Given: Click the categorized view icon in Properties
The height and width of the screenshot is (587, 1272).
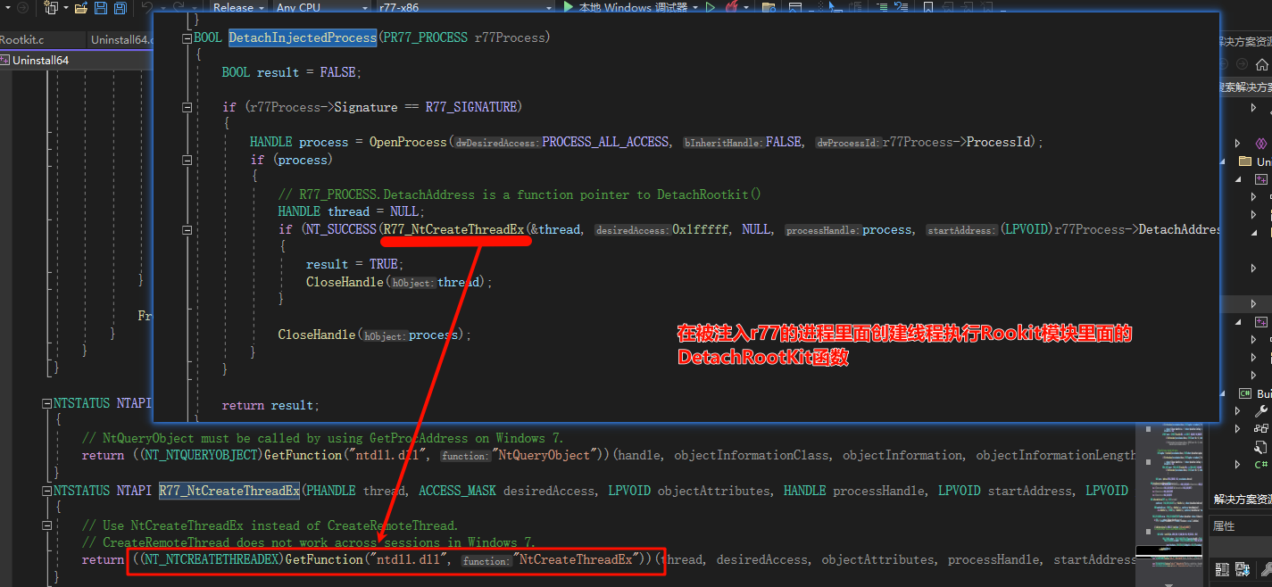Looking at the screenshot, I should tap(1222, 568).
